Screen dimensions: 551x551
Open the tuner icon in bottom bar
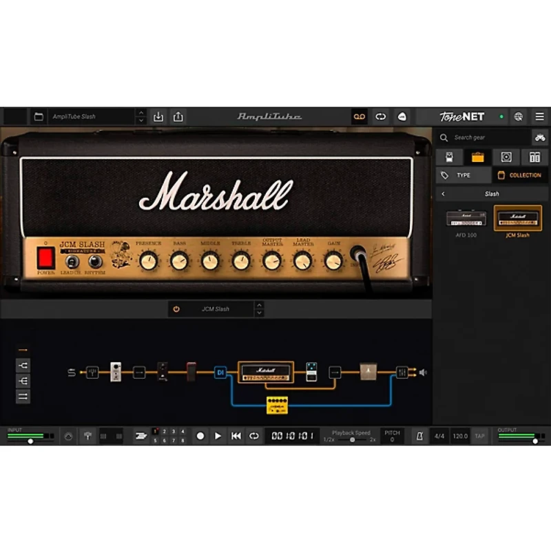pyautogui.click(x=88, y=436)
